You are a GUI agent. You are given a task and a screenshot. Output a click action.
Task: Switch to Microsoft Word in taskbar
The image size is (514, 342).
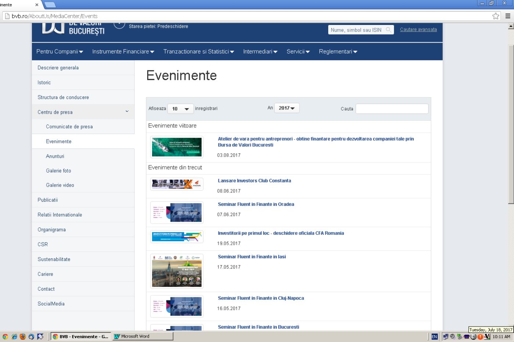point(142,336)
